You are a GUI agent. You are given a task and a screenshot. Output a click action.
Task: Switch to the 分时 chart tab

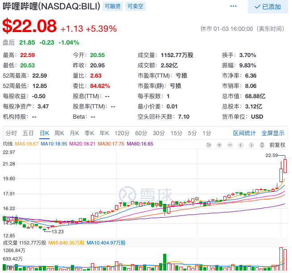click(x=11, y=133)
